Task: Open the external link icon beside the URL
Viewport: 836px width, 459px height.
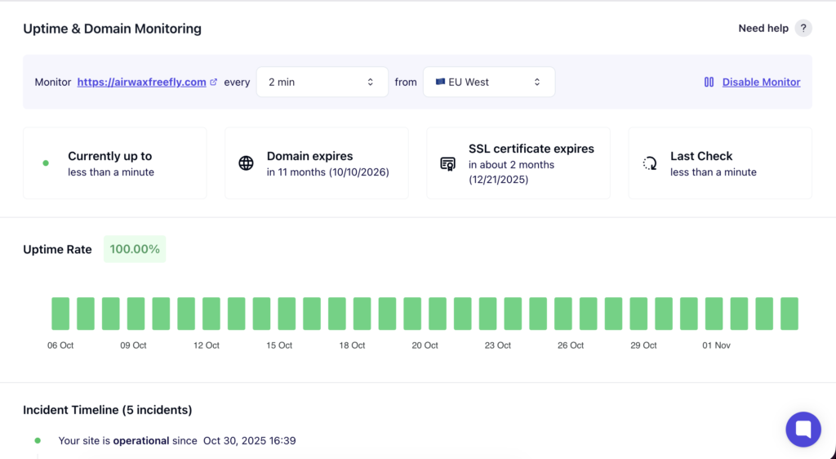Action: tap(213, 82)
